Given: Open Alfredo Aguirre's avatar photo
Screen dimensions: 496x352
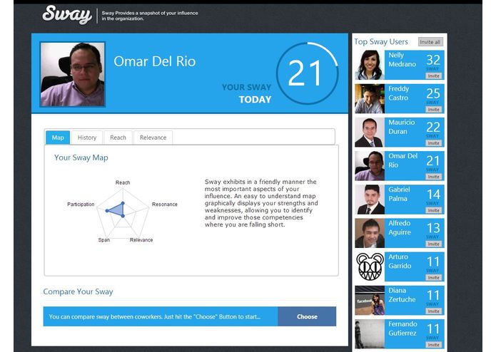Looking at the screenshot, I should [370, 233].
